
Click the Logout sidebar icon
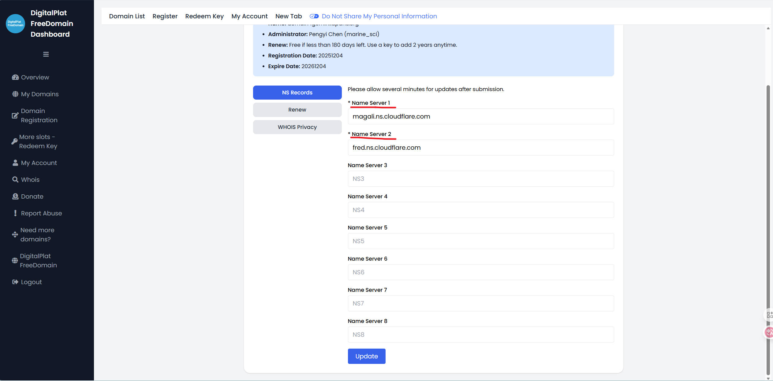(x=15, y=282)
